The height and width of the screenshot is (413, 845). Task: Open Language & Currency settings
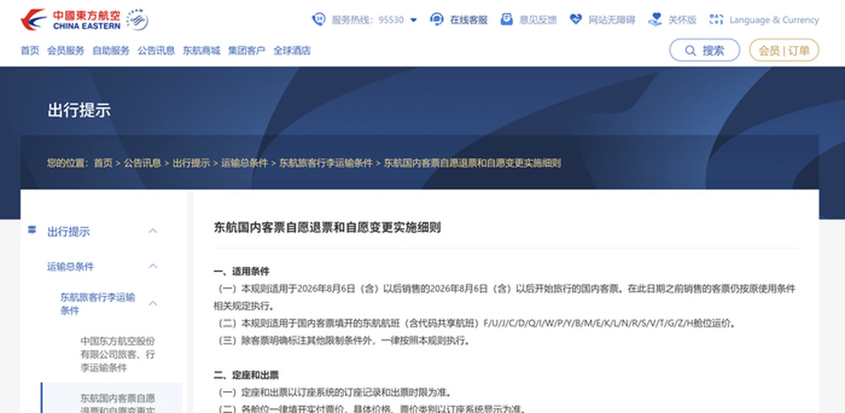point(774,20)
